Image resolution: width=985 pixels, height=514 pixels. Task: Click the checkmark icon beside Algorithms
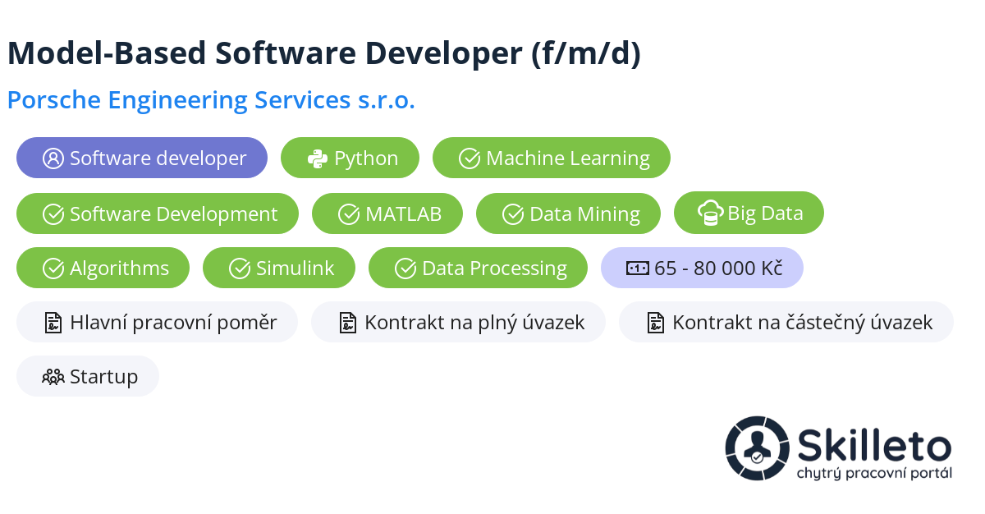(x=53, y=268)
